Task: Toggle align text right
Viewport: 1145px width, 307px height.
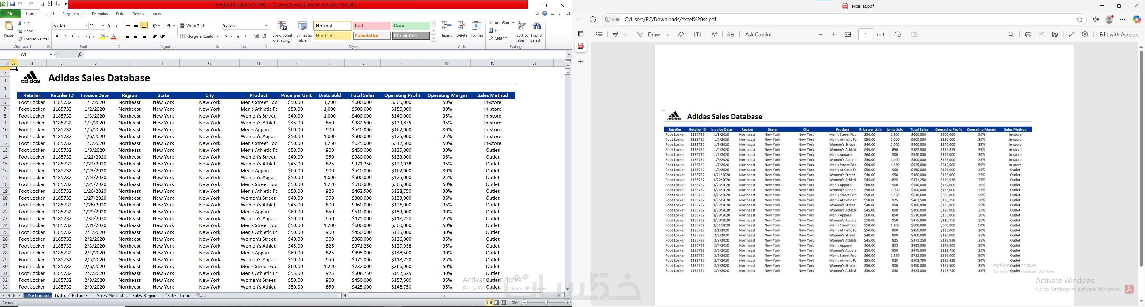Action: click(x=144, y=36)
